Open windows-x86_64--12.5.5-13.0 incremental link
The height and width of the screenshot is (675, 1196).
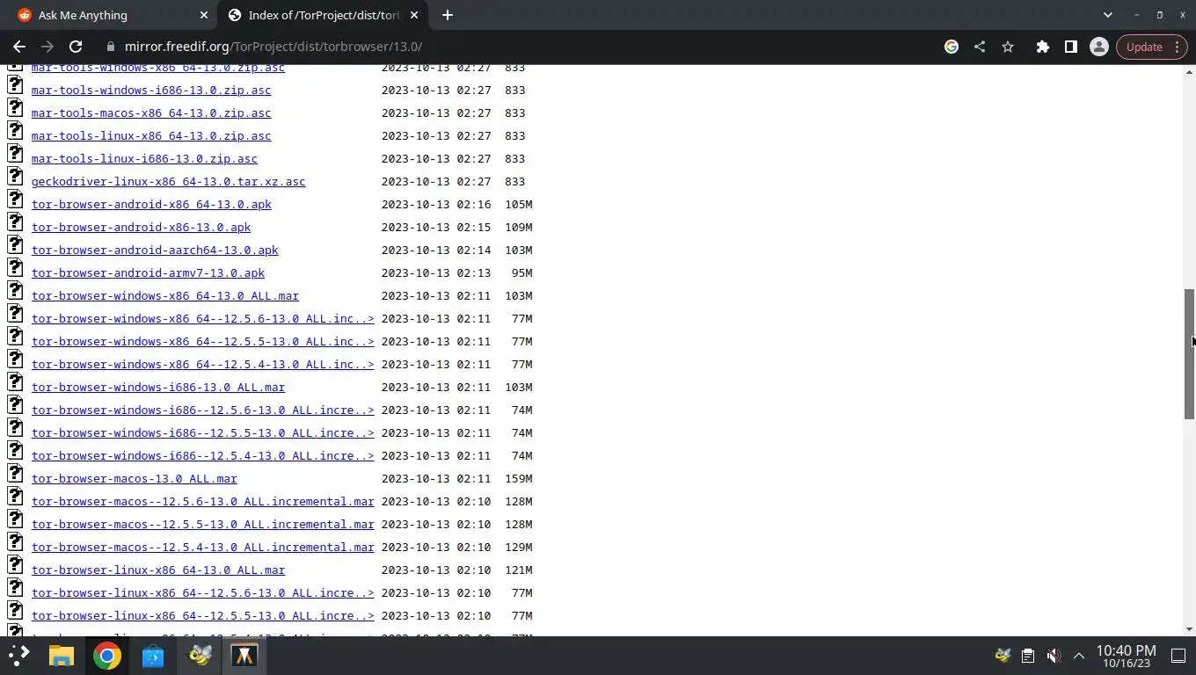[203, 342]
